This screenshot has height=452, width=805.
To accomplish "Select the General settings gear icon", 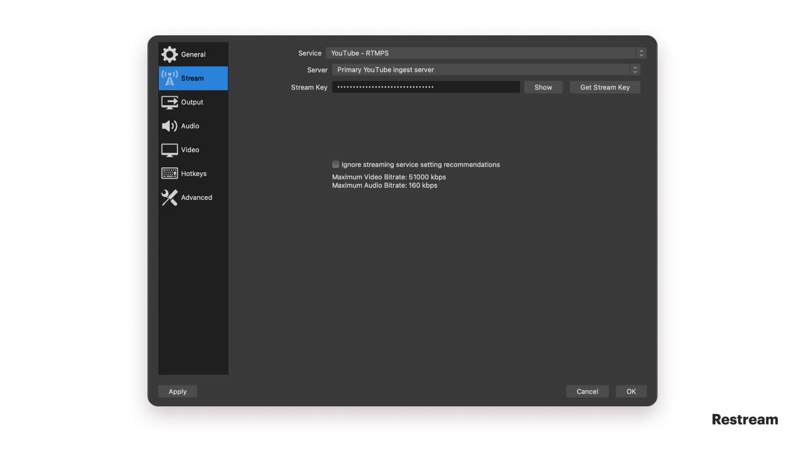I will click(x=169, y=54).
